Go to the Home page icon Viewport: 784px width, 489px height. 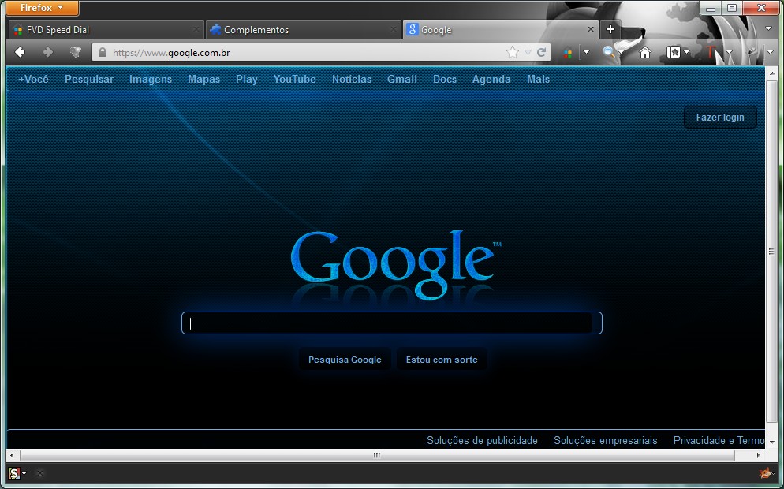[645, 52]
